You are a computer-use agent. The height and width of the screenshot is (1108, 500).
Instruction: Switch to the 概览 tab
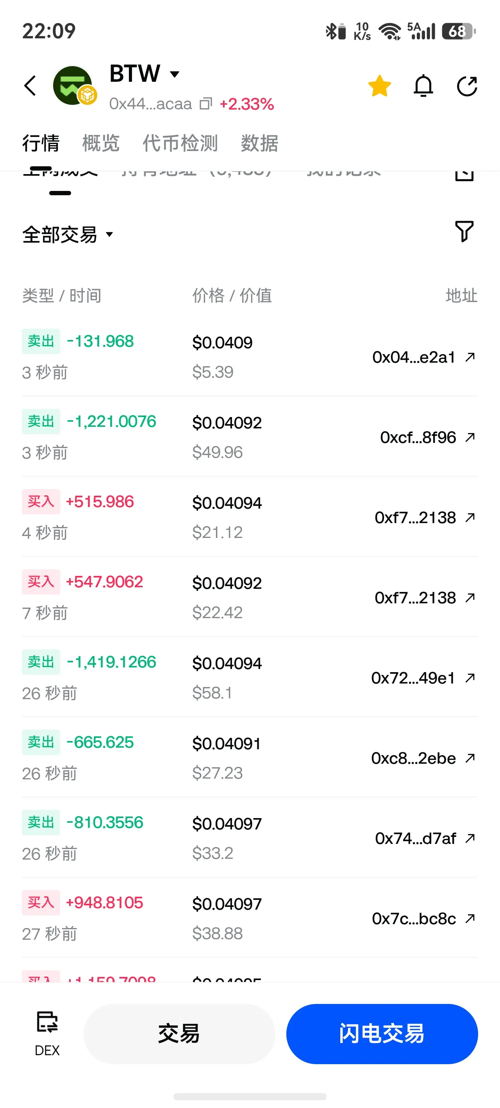101,143
